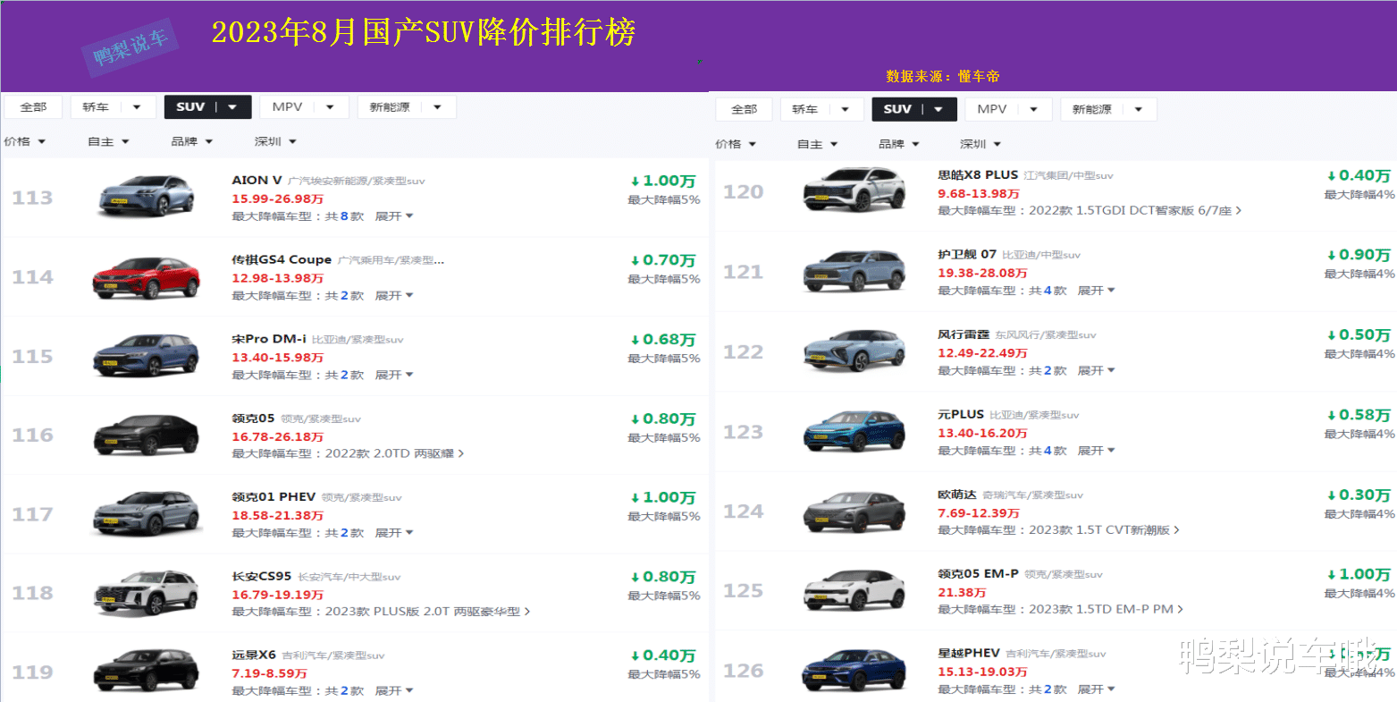The image size is (1397, 702).
Task: Open the 思皓X8 PLUS model name
Action: (x=978, y=175)
